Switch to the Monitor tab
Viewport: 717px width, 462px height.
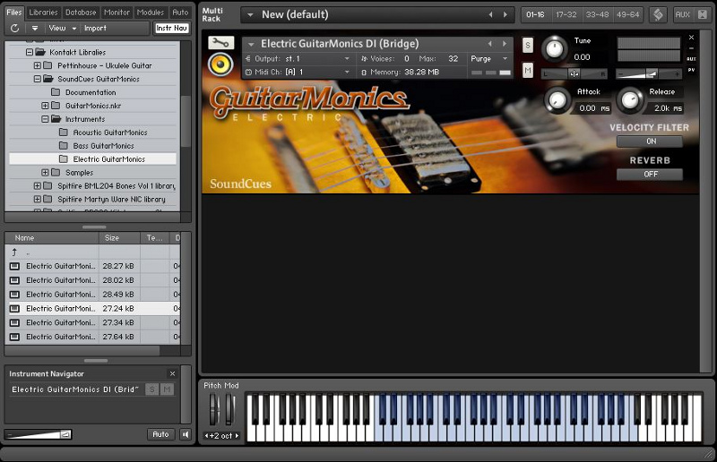(117, 13)
